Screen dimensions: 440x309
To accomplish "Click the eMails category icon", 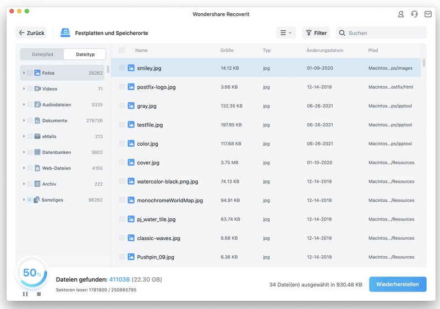I will coord(37,136).
